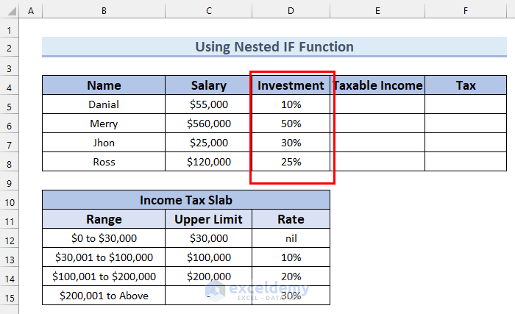Select row 5 header
The width and height of the screenshot is (515, 314).
point(9,107)
